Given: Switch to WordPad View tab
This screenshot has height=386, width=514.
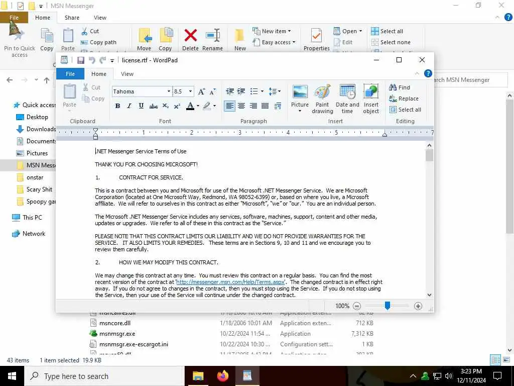Looking at the screenshot, I should point(127,74).
